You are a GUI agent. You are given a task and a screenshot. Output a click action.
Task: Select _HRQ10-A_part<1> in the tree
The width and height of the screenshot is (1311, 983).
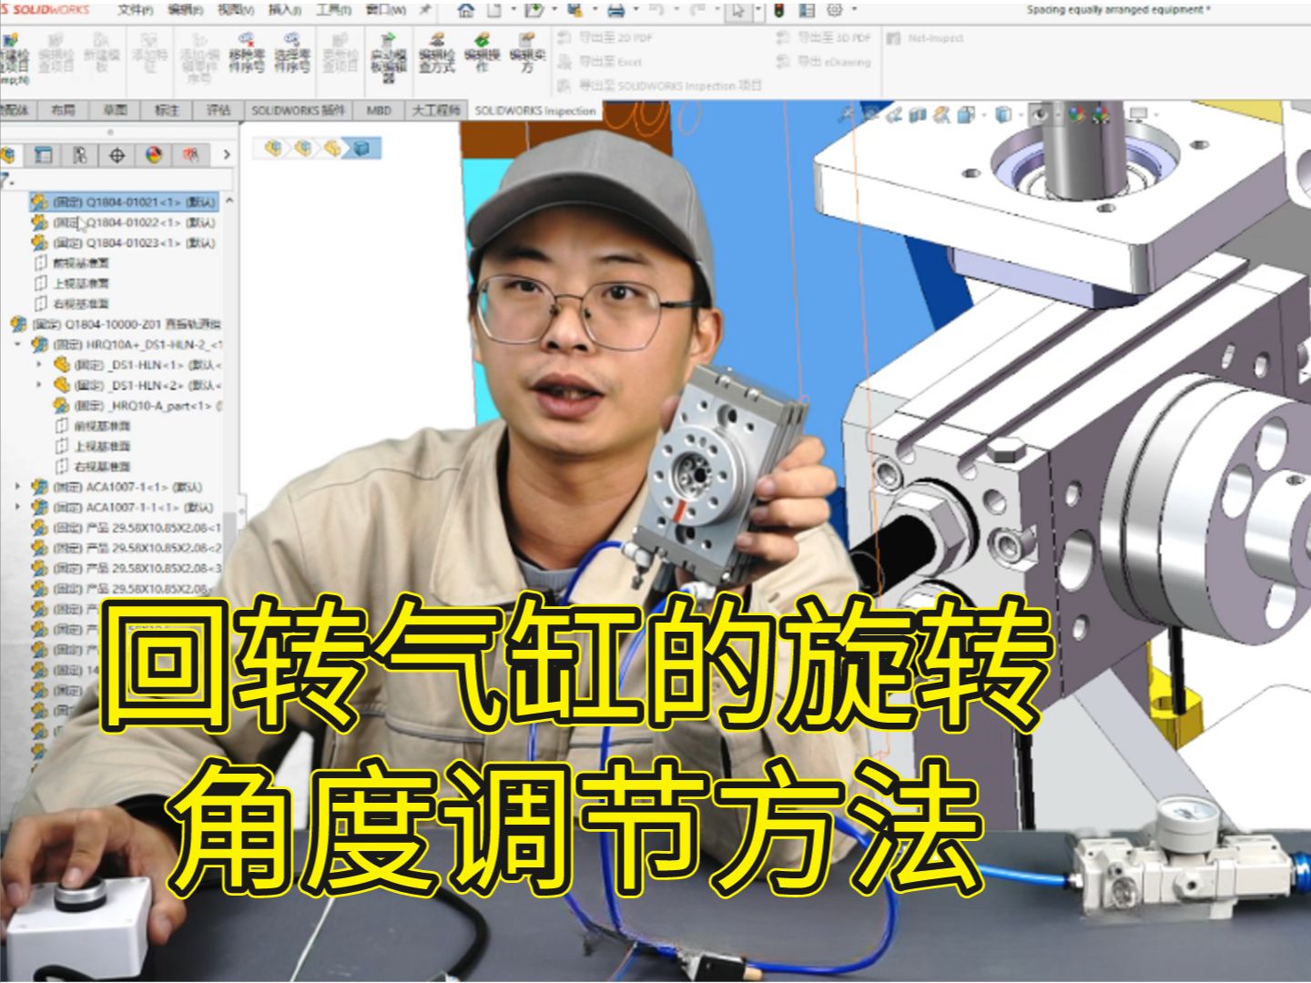[x=138, y=406]
